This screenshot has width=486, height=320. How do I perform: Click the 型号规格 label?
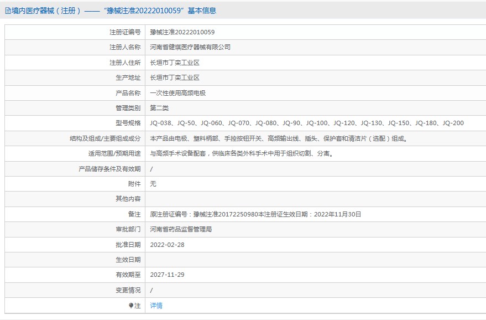(x=128, y=123)
